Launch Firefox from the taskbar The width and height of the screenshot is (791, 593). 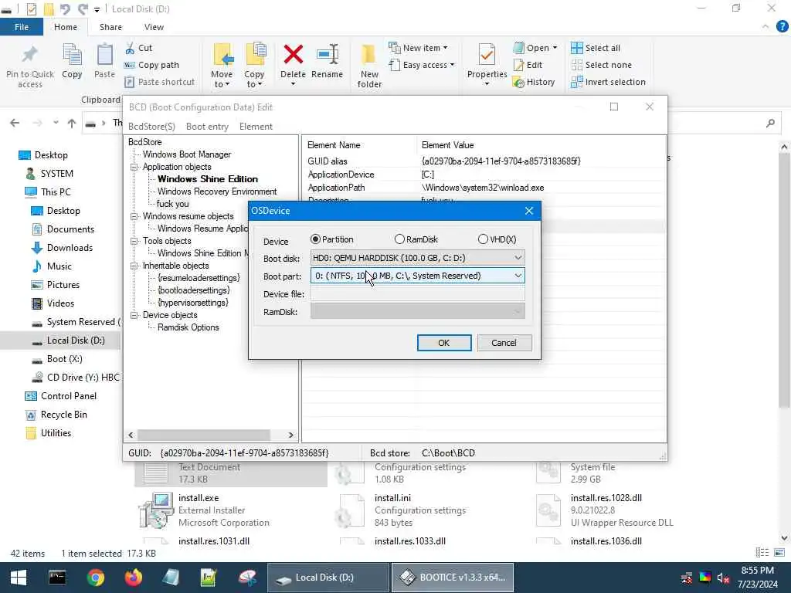(x=133, y=578)
